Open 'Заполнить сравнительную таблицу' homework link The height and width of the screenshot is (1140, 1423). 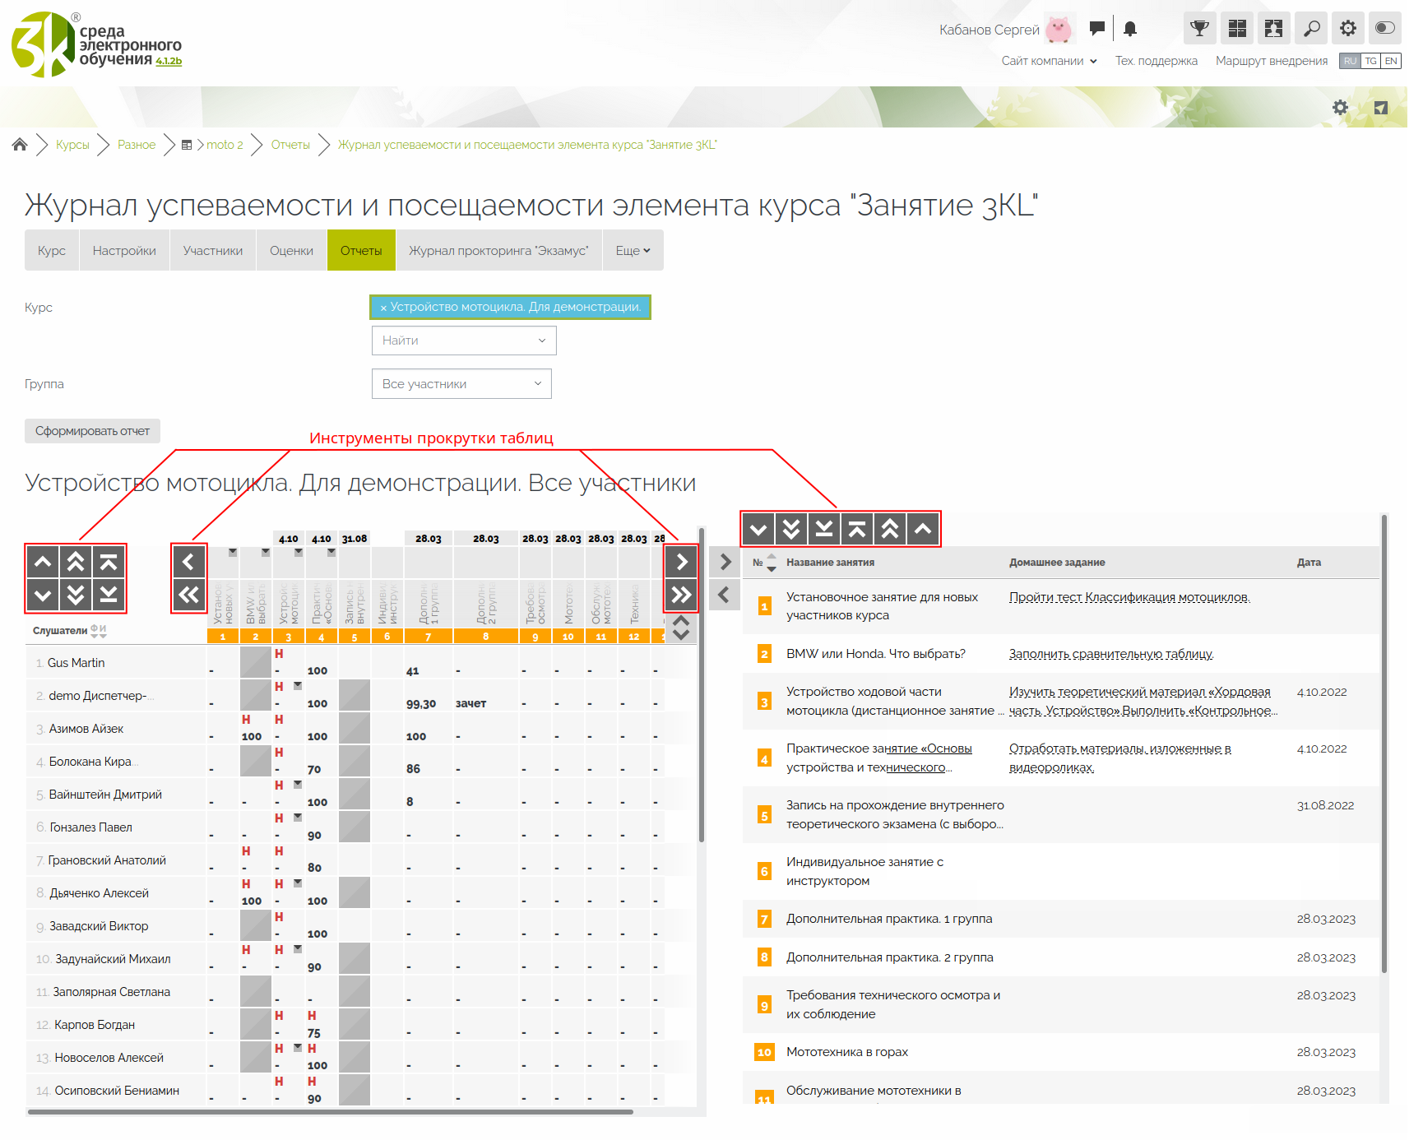[x=1110, y=654]
